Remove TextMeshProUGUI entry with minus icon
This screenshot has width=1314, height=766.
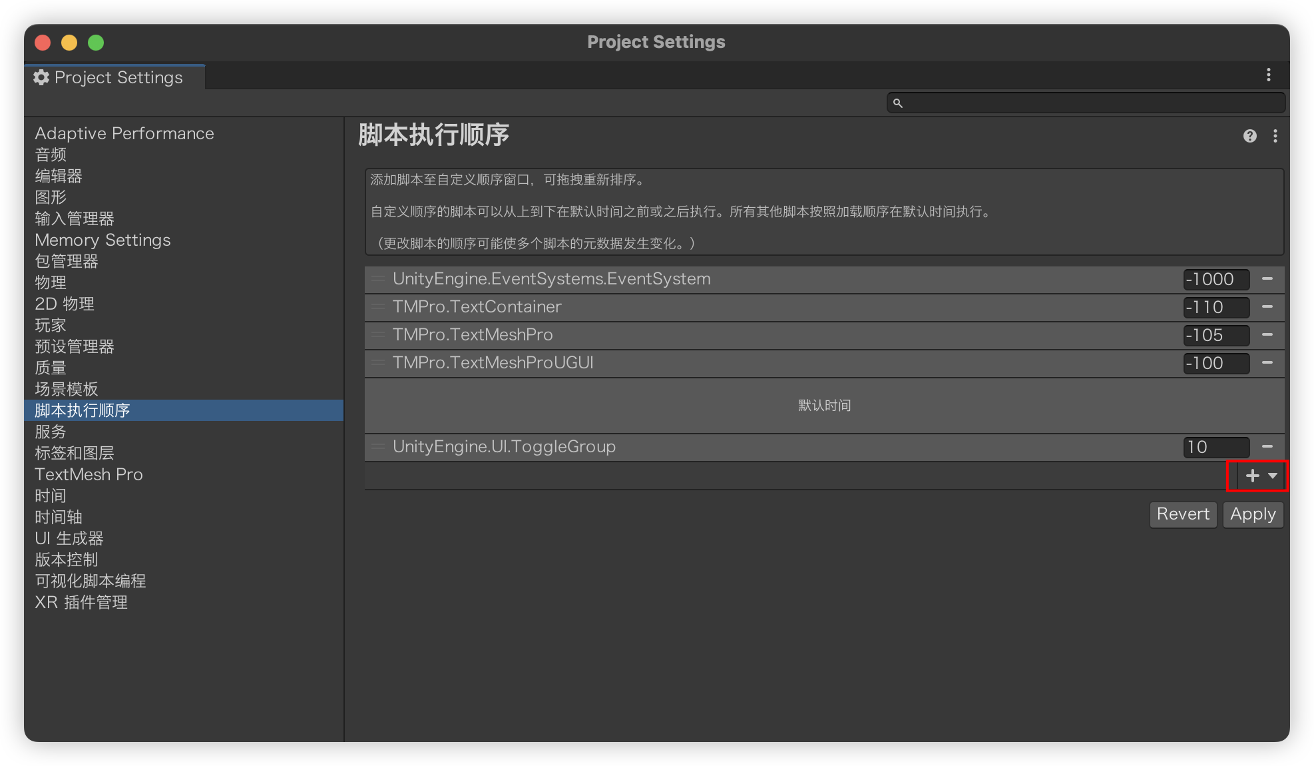[1267, 363]
